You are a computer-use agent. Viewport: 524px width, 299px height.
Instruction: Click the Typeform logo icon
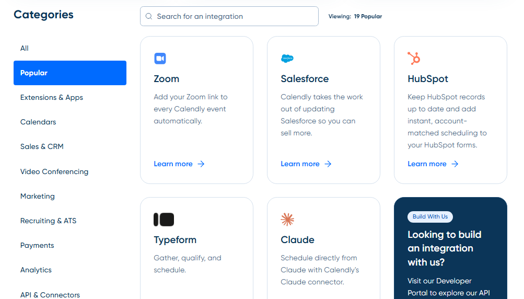pyautogui.click(x=164, y=220)
